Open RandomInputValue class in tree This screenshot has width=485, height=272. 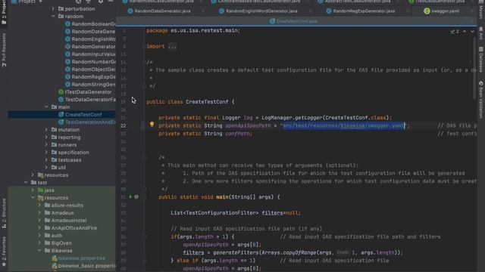click(x=90, y=54)
